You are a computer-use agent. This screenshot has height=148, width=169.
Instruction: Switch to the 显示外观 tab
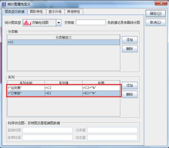pos(55,12)
